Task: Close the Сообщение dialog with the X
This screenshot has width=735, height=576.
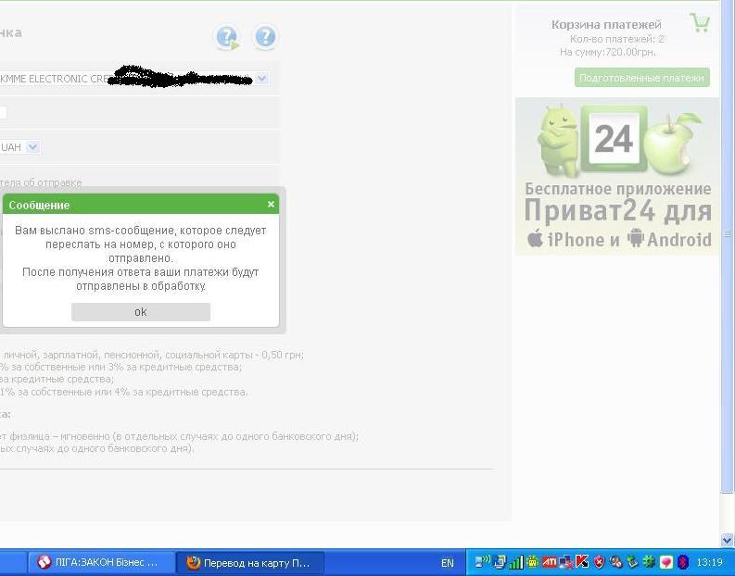Action: pos(271,204)
